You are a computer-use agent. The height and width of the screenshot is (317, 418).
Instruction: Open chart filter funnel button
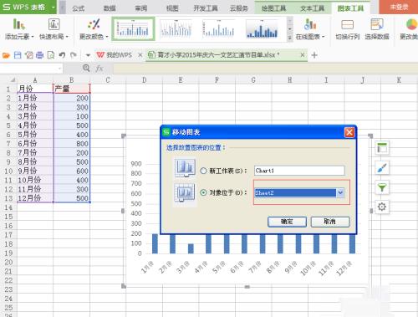click(x=382, y=187)
